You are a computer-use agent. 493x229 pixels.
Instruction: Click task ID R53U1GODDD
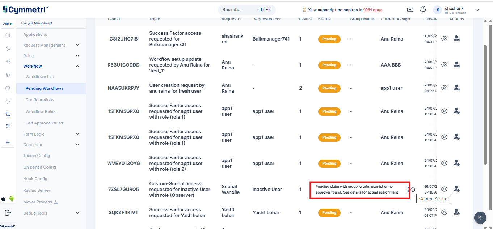123,65
